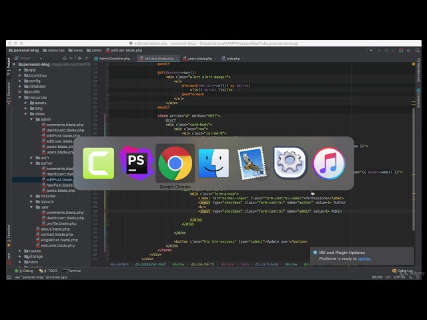Choose Finder in the app switcher
The height and width of the screenshot is (320, 427).
pos(213,163)
